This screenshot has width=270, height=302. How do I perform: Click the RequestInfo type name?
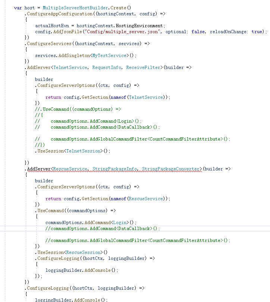pos(107,67)
